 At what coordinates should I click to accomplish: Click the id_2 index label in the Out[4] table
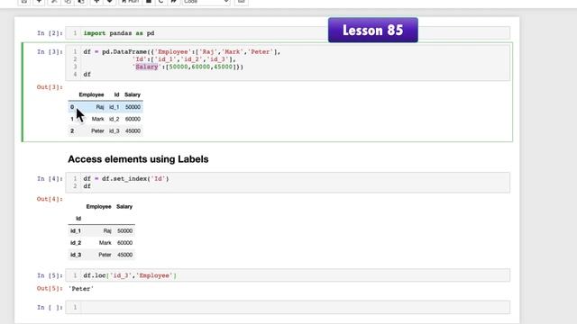(x=76, y=243)
